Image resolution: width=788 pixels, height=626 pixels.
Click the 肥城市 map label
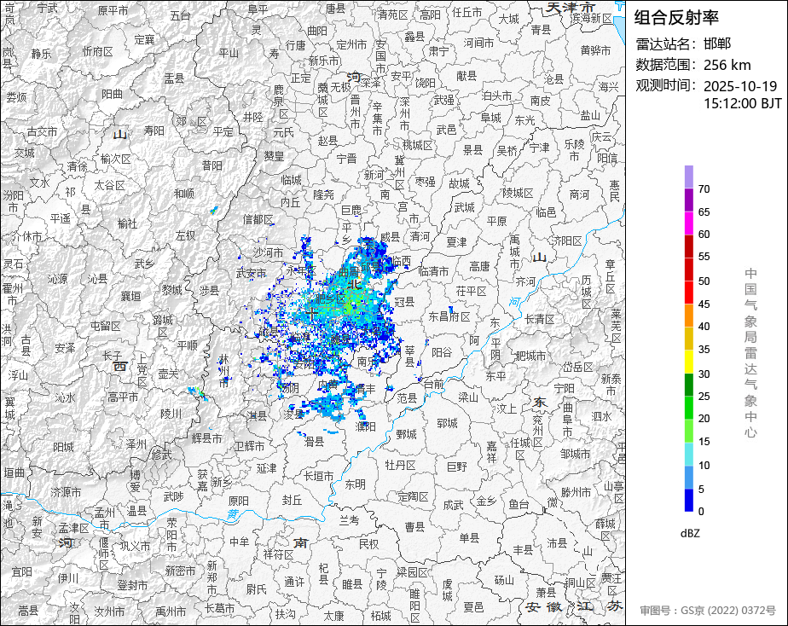(x=530, y=356)
